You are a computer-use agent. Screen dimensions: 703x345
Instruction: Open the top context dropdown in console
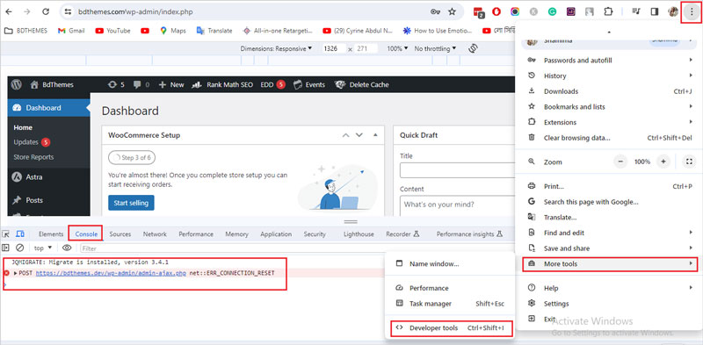click(x=43, y=248)
